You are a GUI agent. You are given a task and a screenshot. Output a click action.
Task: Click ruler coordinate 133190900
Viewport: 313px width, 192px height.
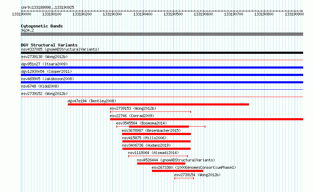[294, 14]
